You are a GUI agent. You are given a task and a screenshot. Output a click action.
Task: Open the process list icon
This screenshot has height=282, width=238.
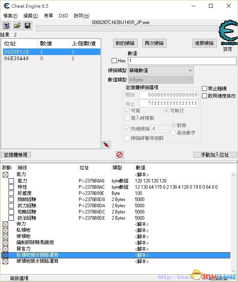(6, 26)
